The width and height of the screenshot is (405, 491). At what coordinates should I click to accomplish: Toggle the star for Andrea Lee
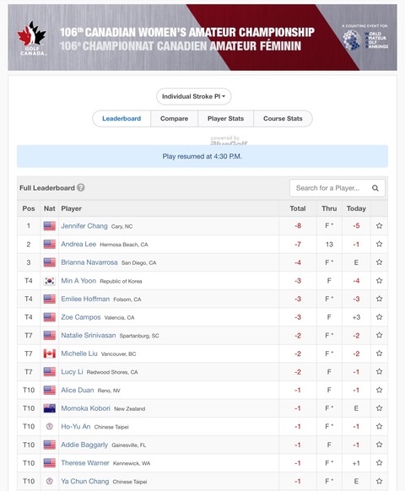[380, 244]
